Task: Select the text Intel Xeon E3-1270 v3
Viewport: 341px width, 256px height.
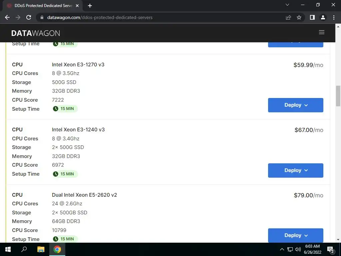Action: pyautogui.click(x=78, y=65)
